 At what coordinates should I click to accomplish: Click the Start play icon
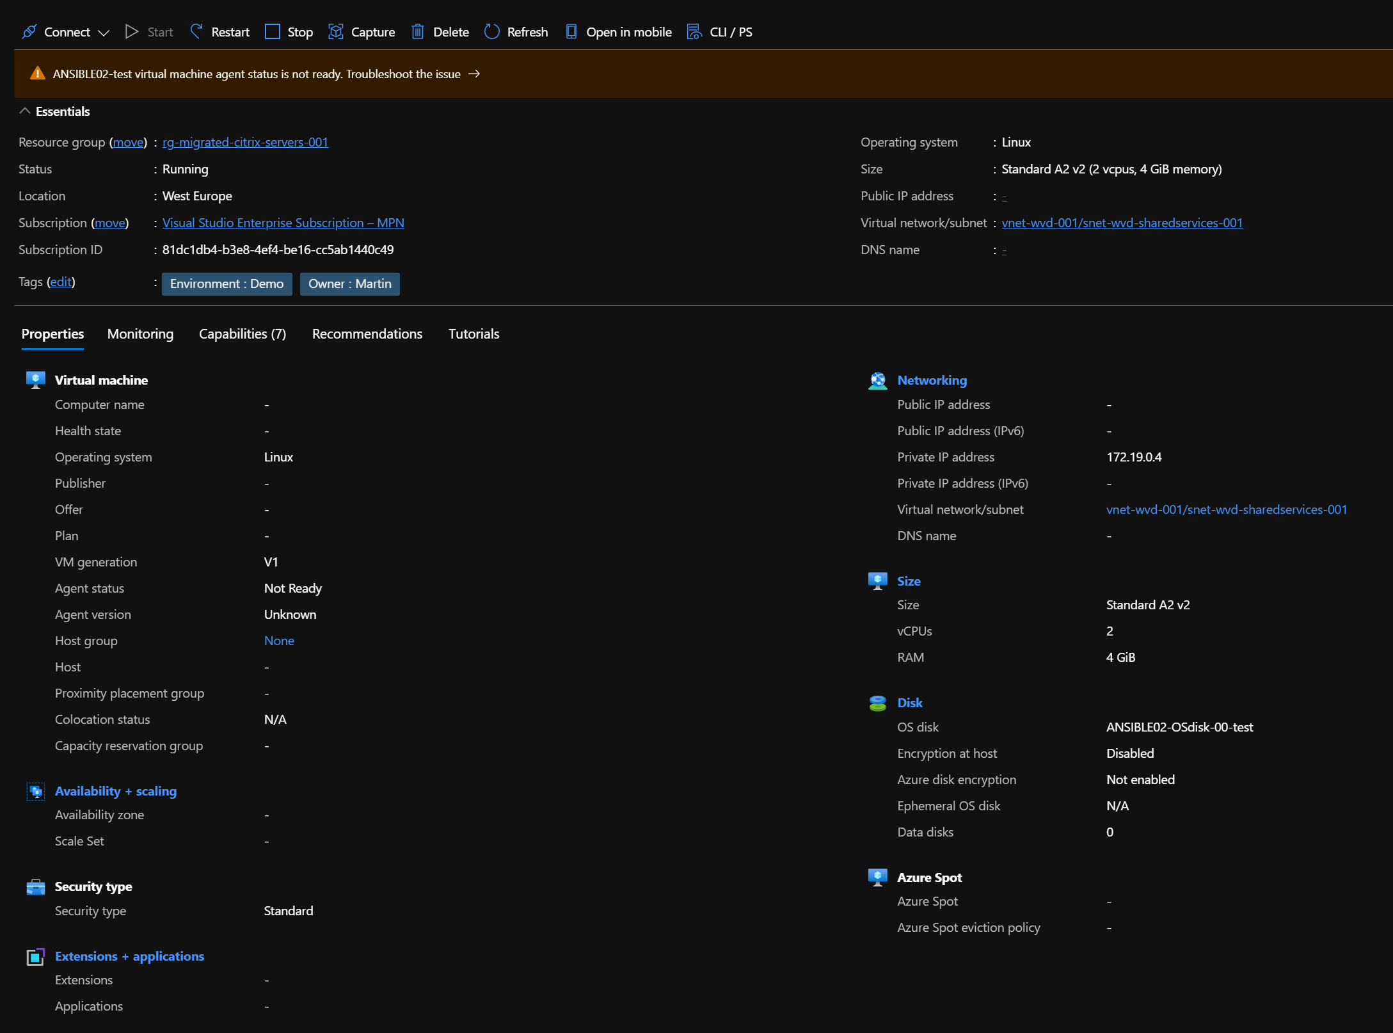132,32
